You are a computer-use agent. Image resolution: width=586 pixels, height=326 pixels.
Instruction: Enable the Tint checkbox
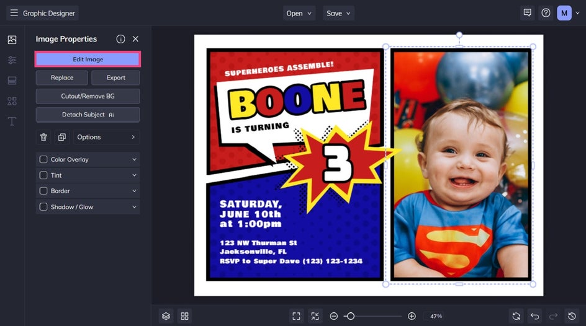pos(43,175)
